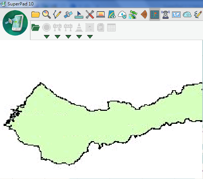Open the world map icon
Screen dimensions: 203x179
point(176,15)
